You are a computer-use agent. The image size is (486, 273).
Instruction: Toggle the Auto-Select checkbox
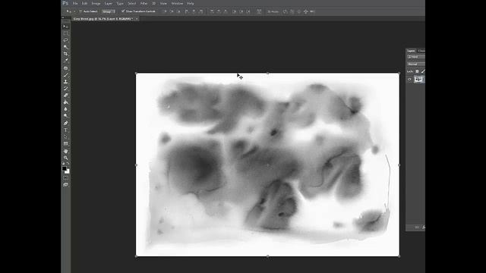[80, 11]
